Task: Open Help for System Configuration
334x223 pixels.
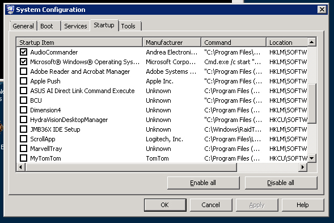Action: (x=303, y=205)
